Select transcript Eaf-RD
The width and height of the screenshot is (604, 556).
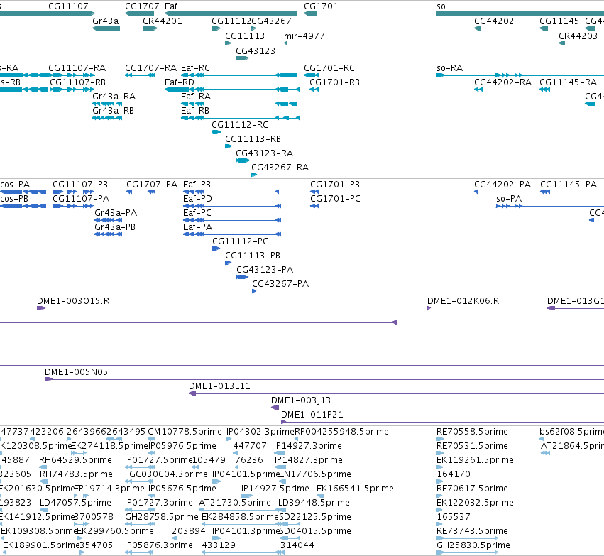(180, 82)
